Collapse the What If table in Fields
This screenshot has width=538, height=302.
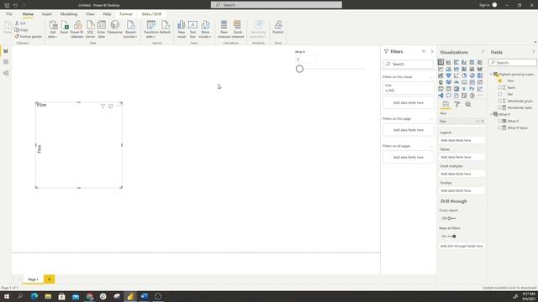coord(491,114)
